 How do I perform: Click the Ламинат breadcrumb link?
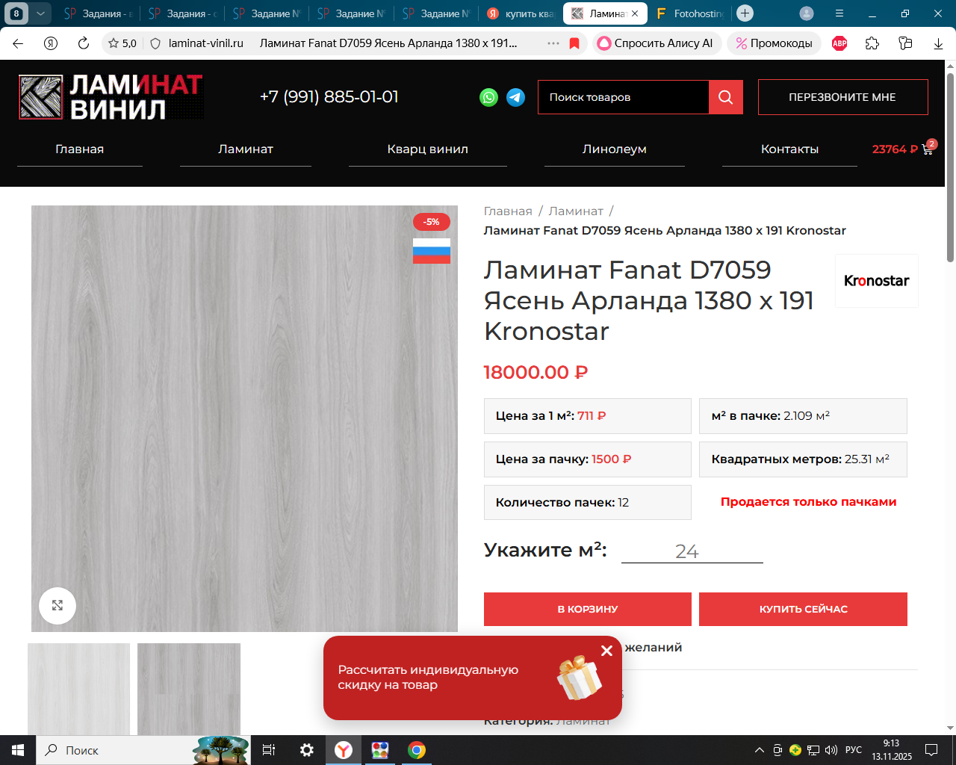coord(576,211)
